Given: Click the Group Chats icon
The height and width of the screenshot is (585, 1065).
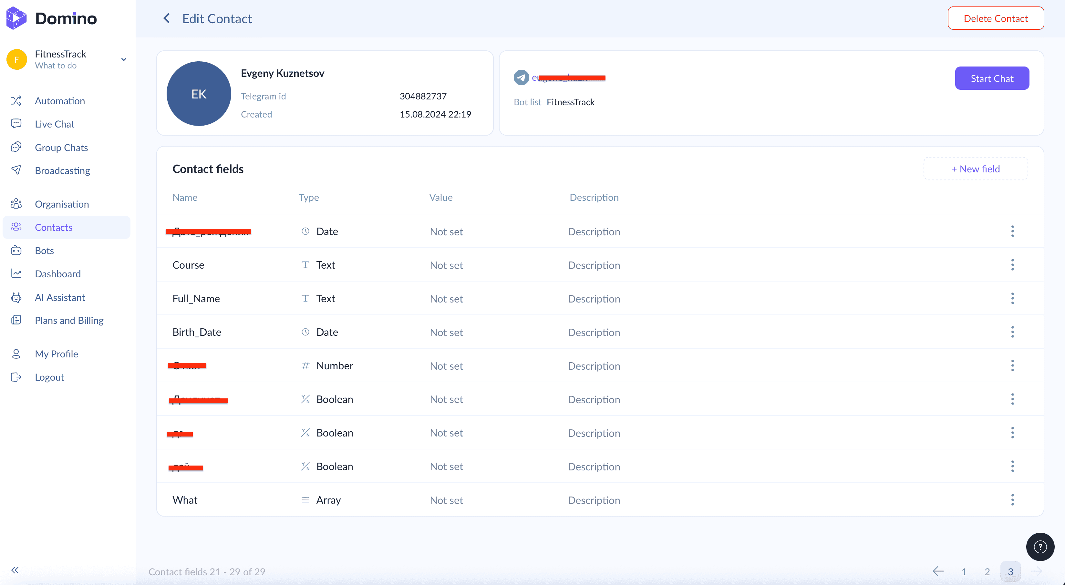Looking at the screenshot, I should pyautogui.click(x=16, y=147).
